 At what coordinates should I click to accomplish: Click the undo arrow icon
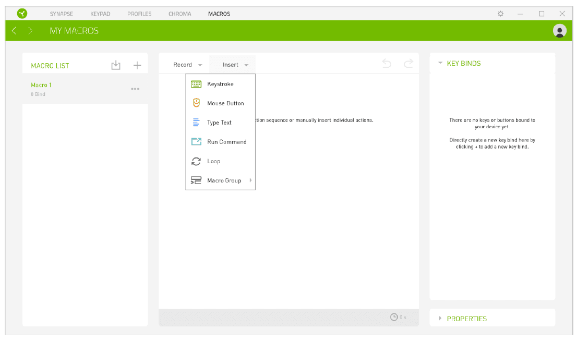click(387, 64)
